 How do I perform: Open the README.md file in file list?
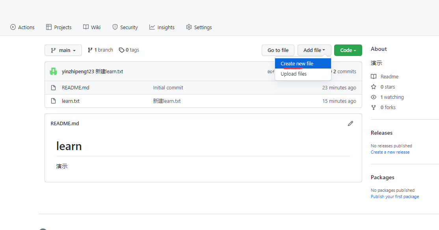coord(76,87)
